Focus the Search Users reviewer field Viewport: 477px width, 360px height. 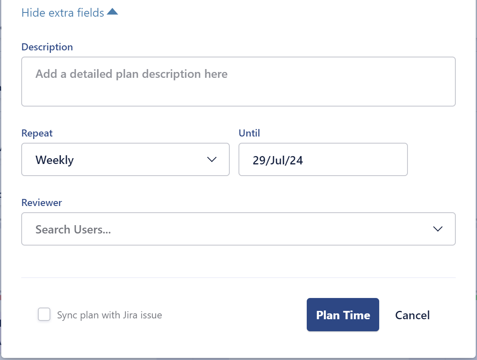166,229
